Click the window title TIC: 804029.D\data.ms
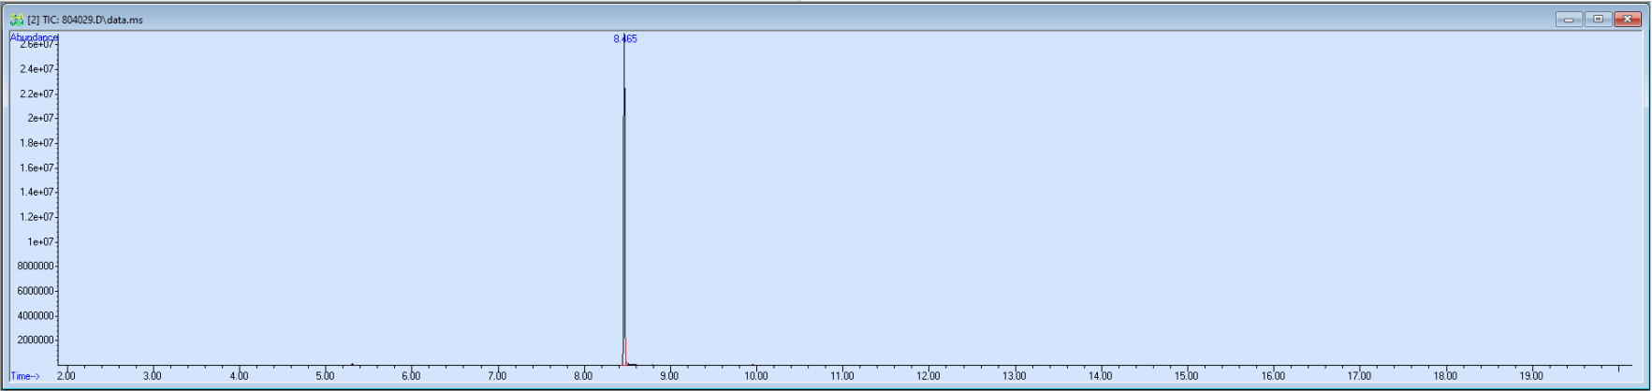The image size is (1652, 391). 92,20
